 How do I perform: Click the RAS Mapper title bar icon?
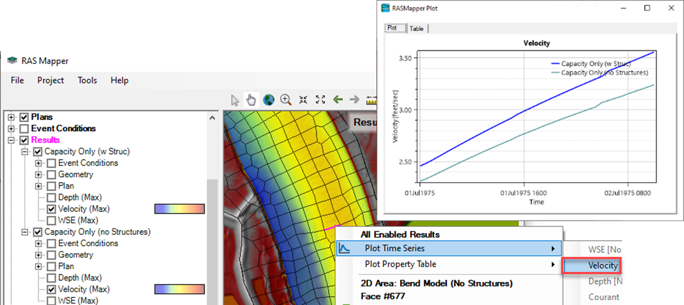12,61
